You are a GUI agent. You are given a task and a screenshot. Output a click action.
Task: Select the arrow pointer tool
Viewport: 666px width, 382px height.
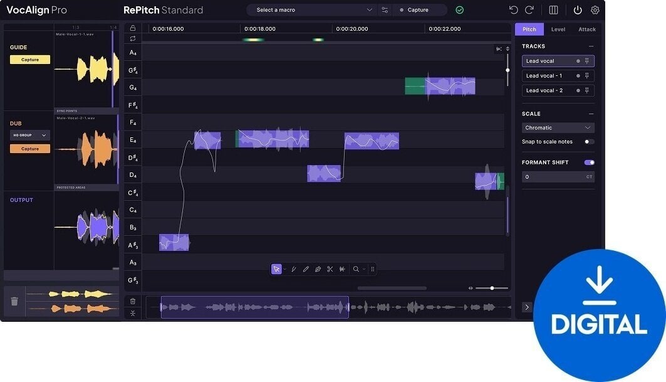click(276, 269)
